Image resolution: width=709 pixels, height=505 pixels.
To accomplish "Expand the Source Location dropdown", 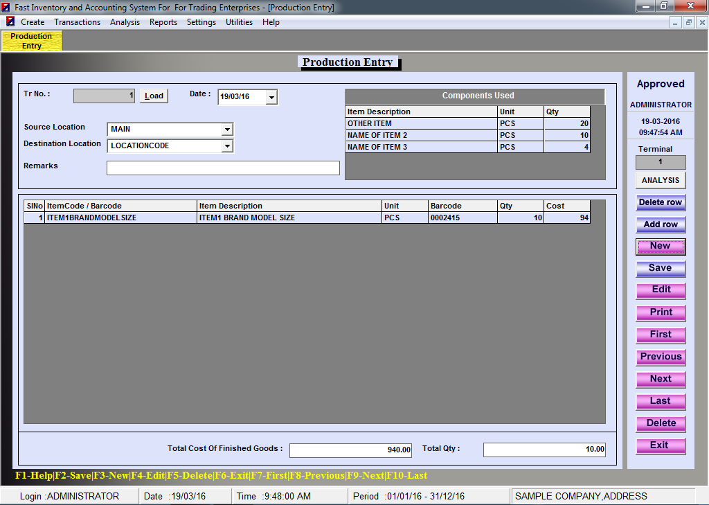I will tap(227, 130).
